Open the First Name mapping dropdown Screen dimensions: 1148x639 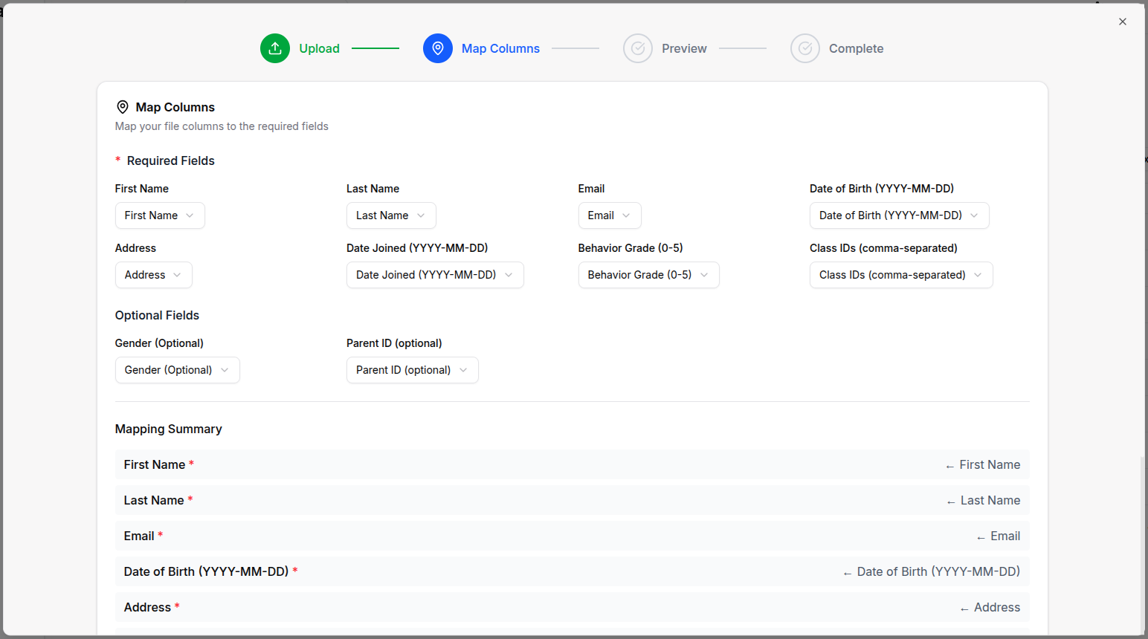pyautogui.click(x=160, y=215)
